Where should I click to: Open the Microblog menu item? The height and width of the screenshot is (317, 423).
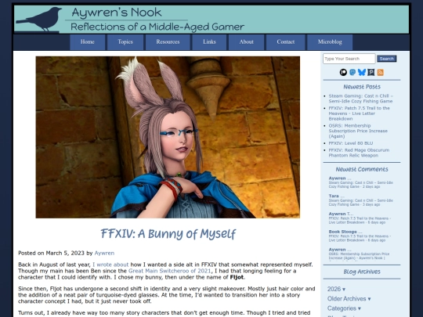[x=330, y=42]
